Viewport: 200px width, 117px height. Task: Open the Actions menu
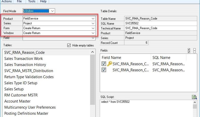pos(7,2)
